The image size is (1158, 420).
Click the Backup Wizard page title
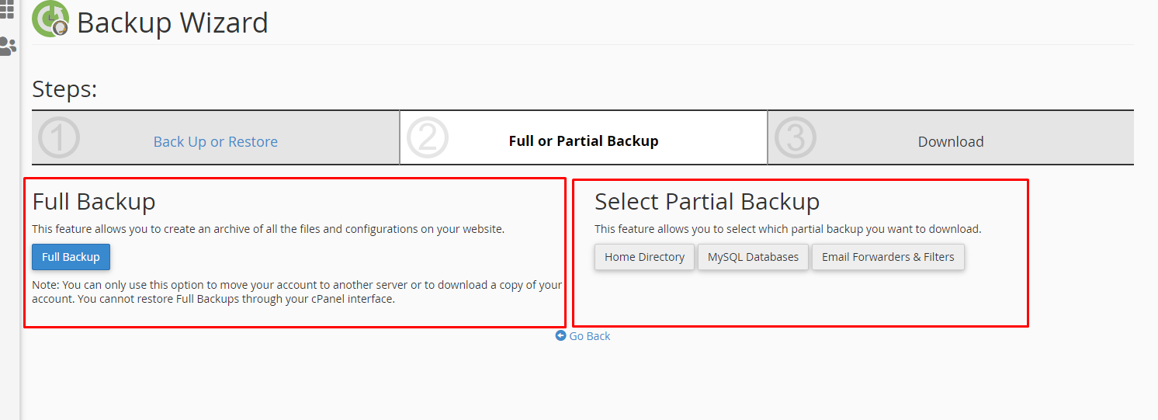pos(172,22)
